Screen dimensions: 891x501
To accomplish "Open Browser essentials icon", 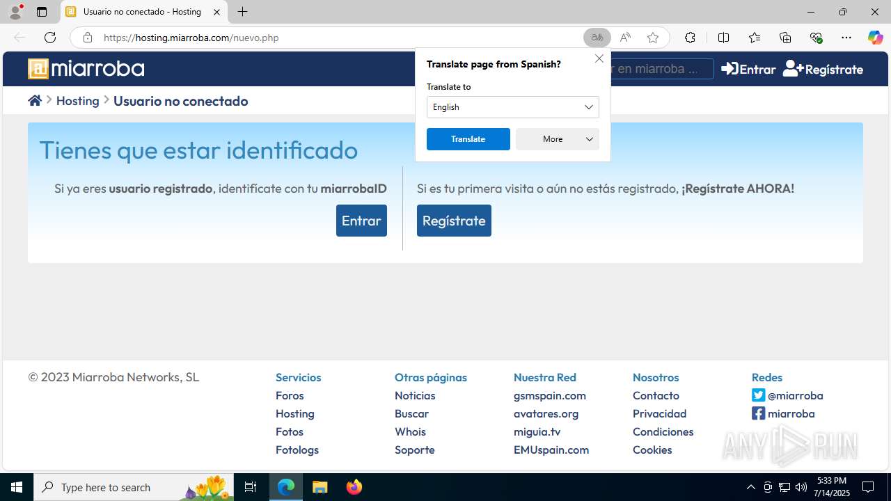I will [x=816, y=38].
